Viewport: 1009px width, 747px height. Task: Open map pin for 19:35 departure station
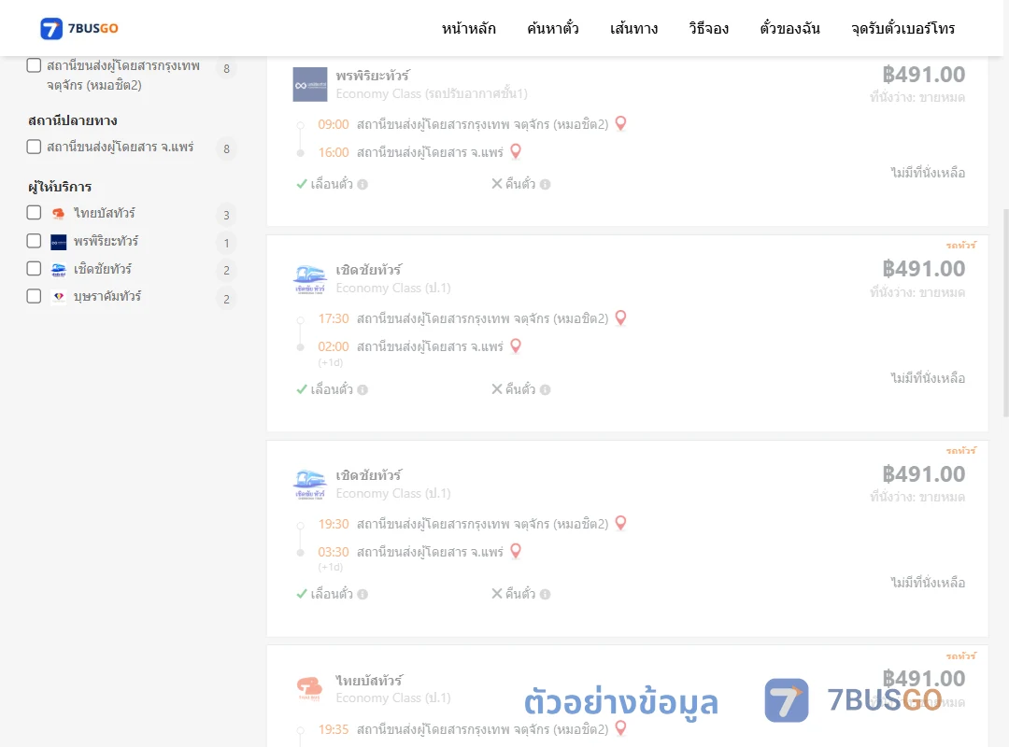pos(621,728)
